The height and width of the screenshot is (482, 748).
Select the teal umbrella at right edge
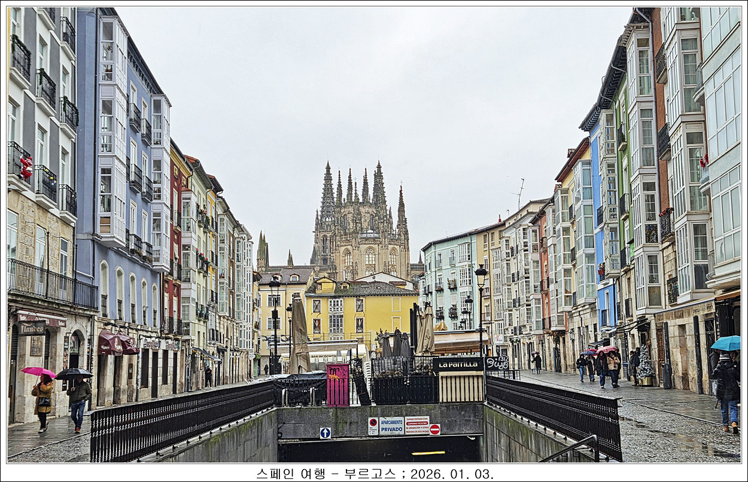726,343
